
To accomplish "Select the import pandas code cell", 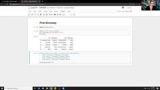I will pyautogui.click(x=85, y=27).
